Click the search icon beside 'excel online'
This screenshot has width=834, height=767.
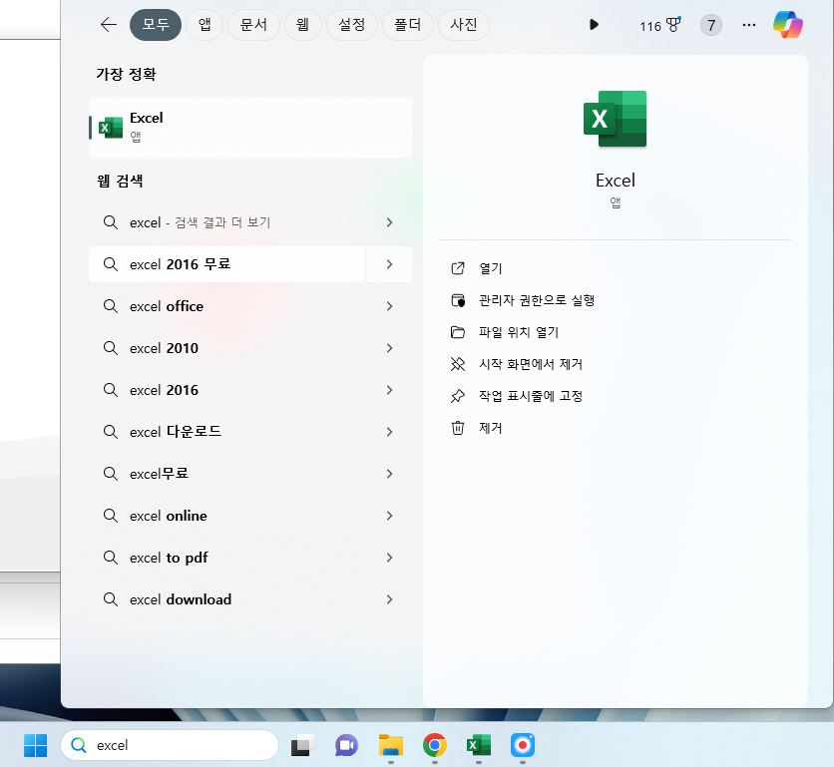click(111, 516)
